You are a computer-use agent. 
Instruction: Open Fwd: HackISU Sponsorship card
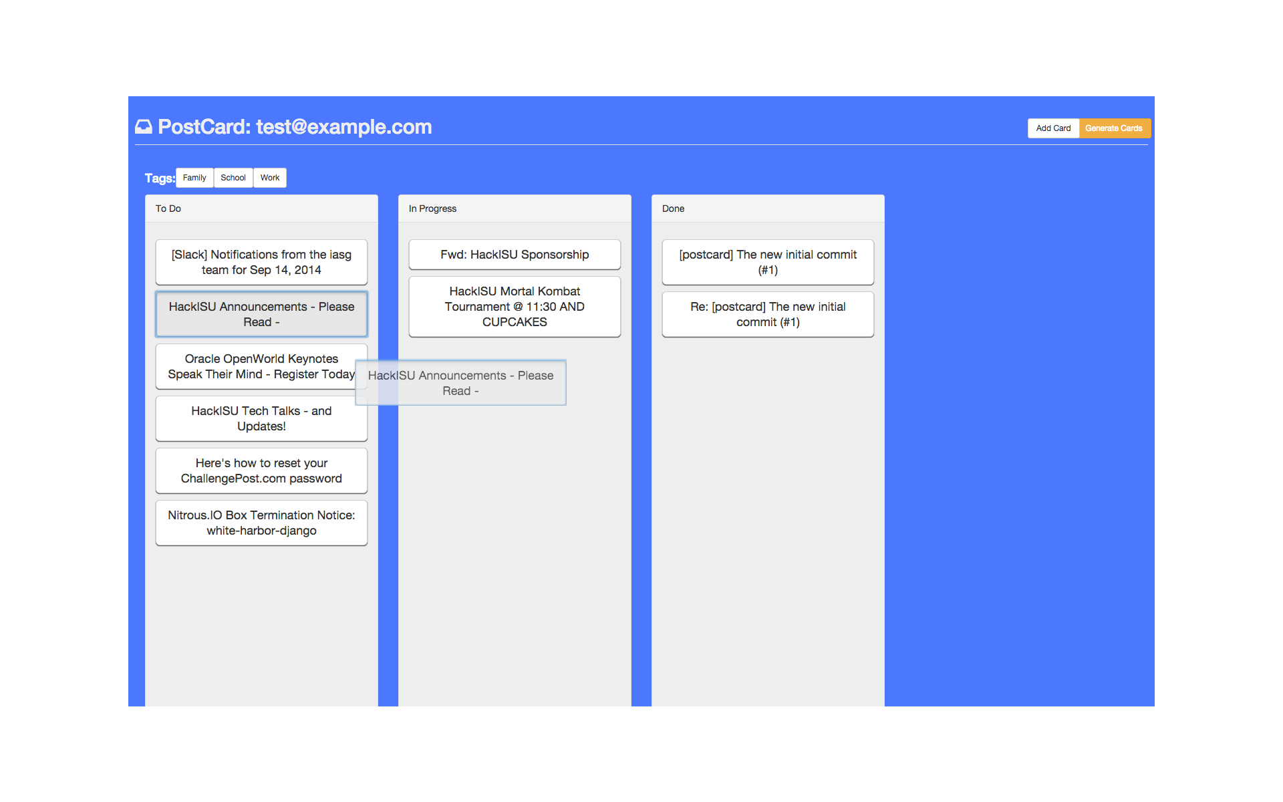click(x=515, y=255)
